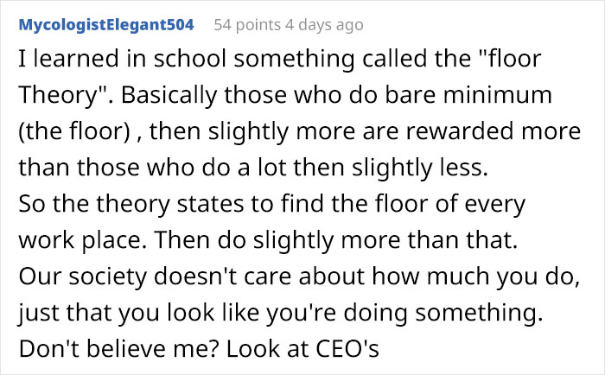Click the question 'Don't believe me?'
Image resolution: width=605 pixels, height=375 pixels.
coord(119,349)
